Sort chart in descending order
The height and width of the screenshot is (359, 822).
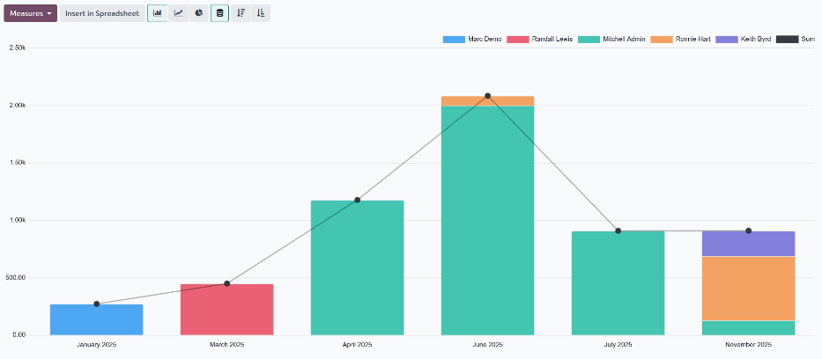click(241, 13)
